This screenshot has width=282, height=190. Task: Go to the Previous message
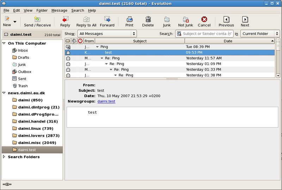[x=226, y=19]
